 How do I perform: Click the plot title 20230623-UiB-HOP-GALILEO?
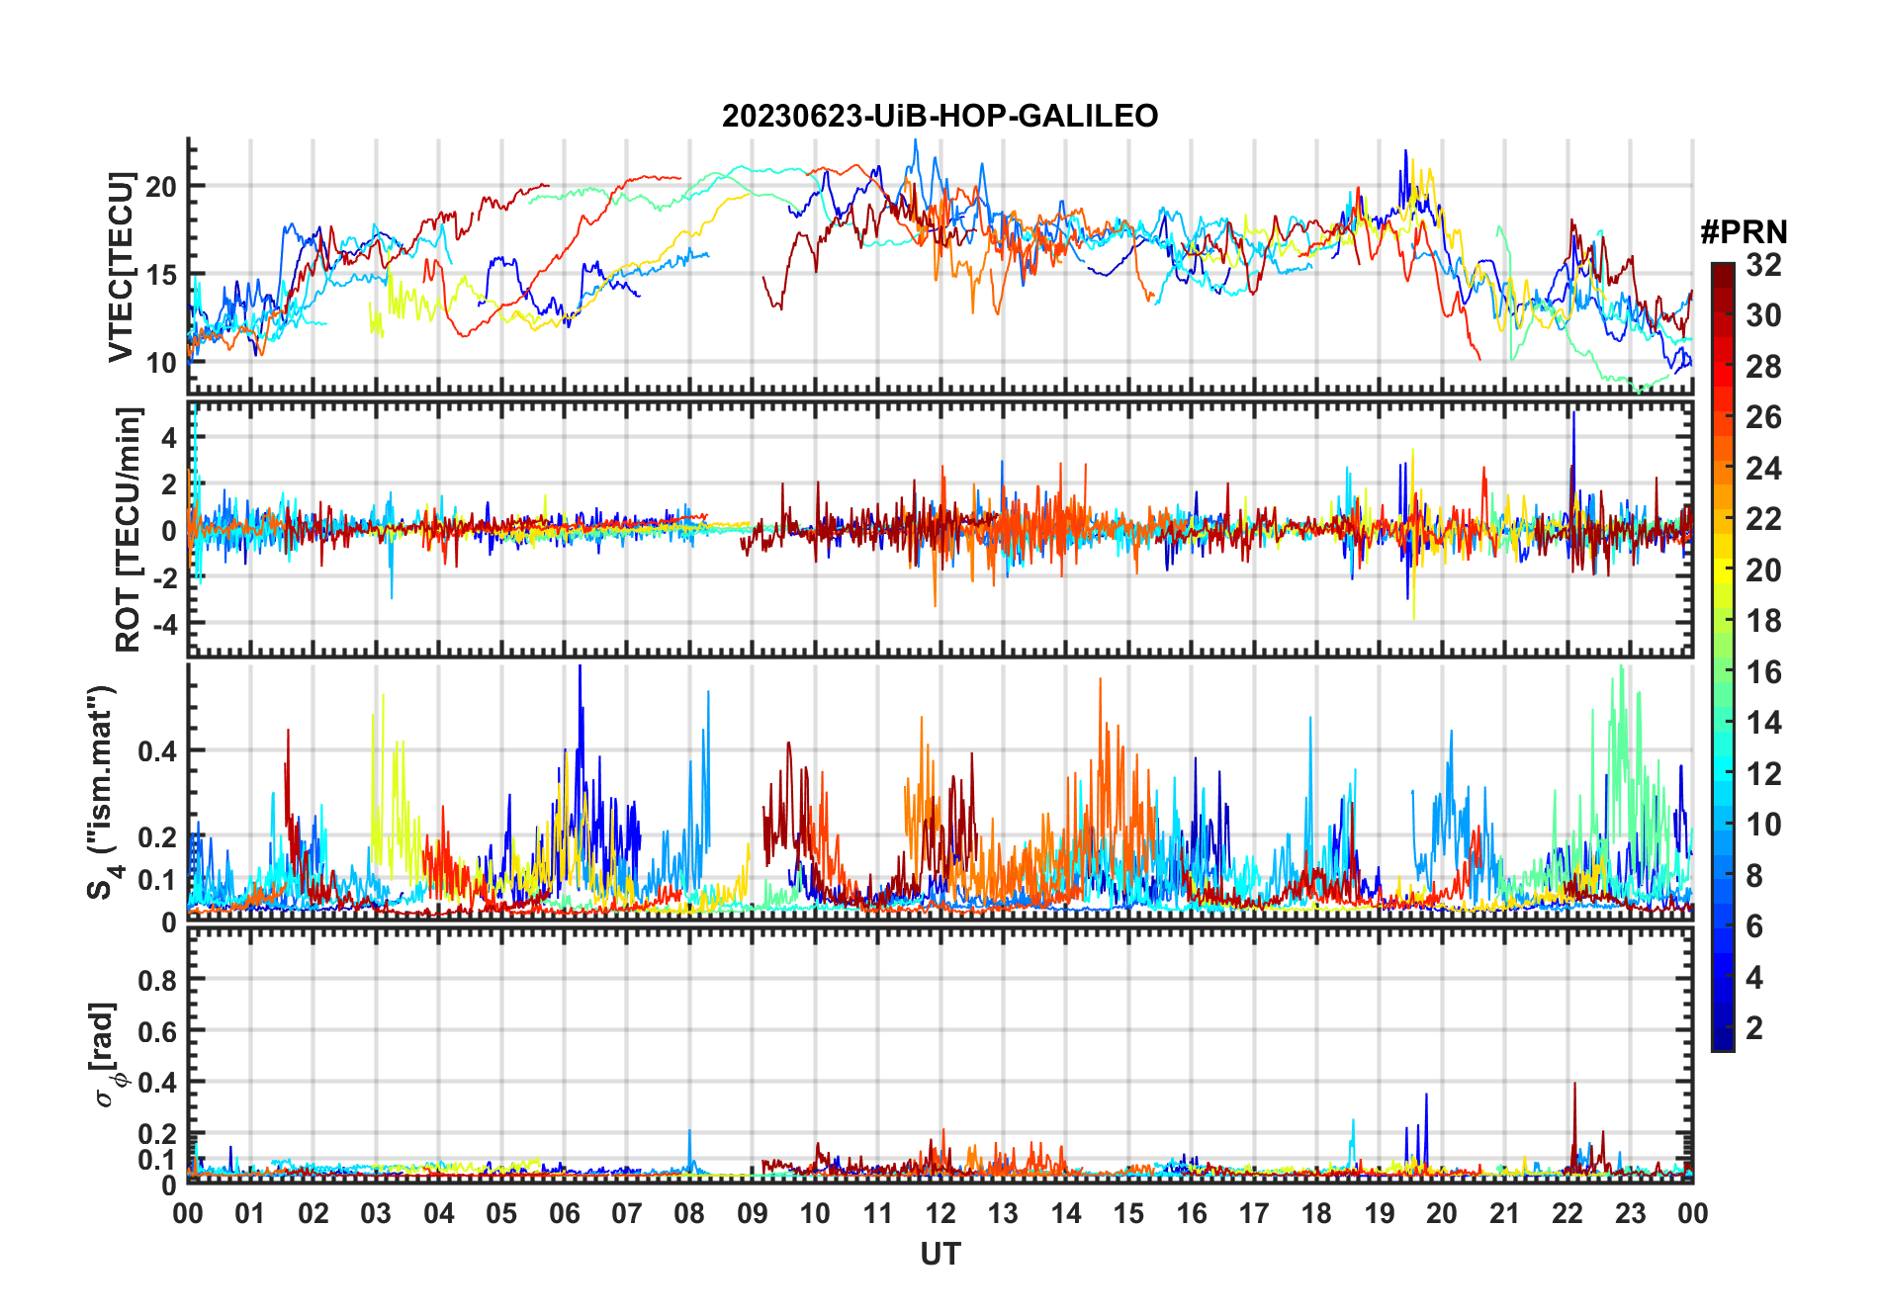(940, 117)
